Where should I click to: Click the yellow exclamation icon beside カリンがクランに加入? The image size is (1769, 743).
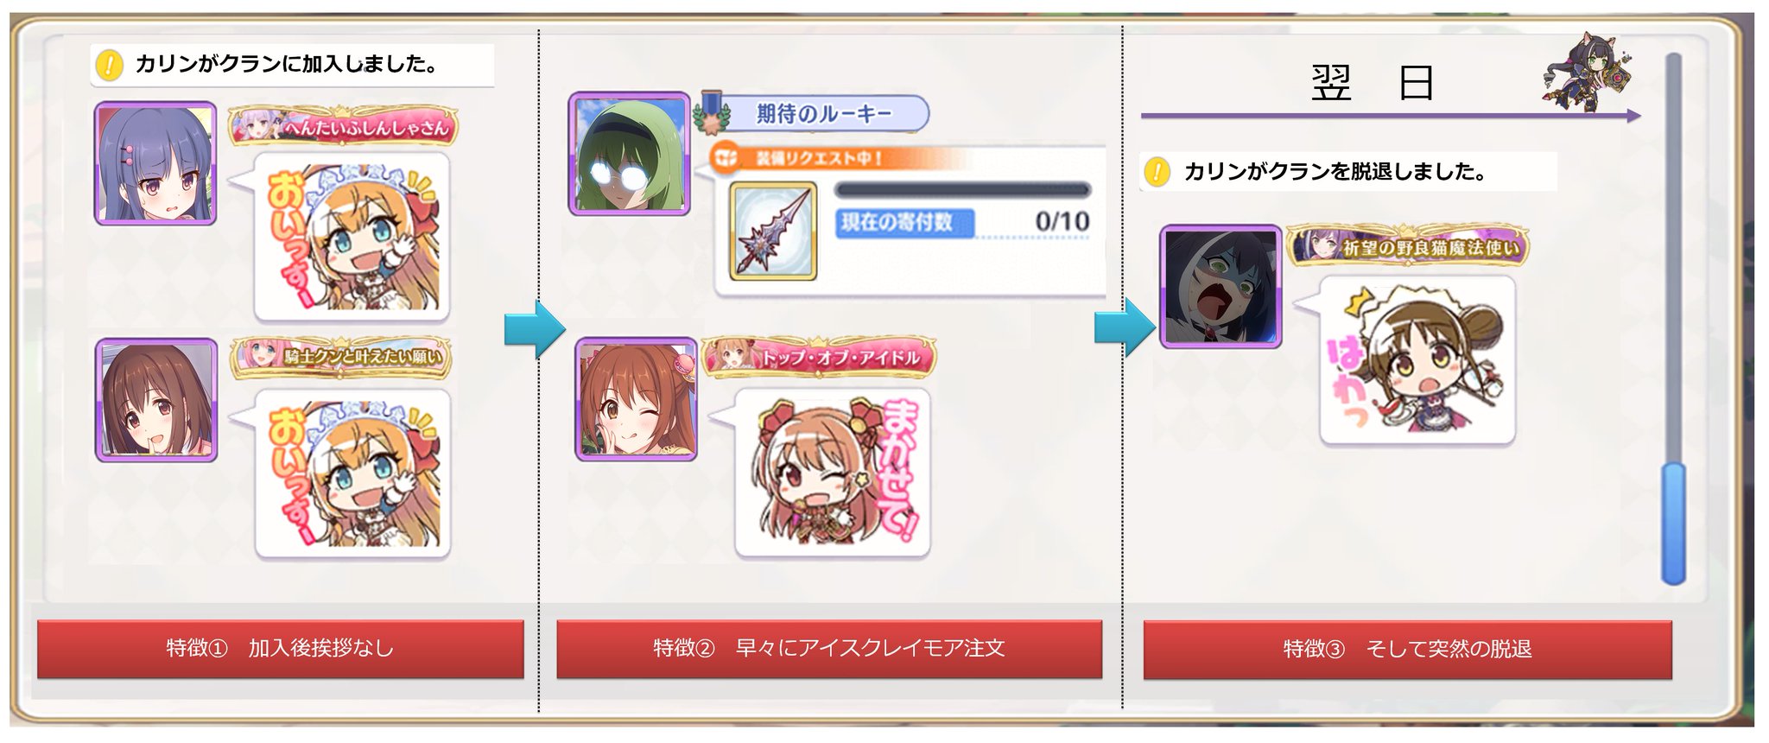click(110, 65)
